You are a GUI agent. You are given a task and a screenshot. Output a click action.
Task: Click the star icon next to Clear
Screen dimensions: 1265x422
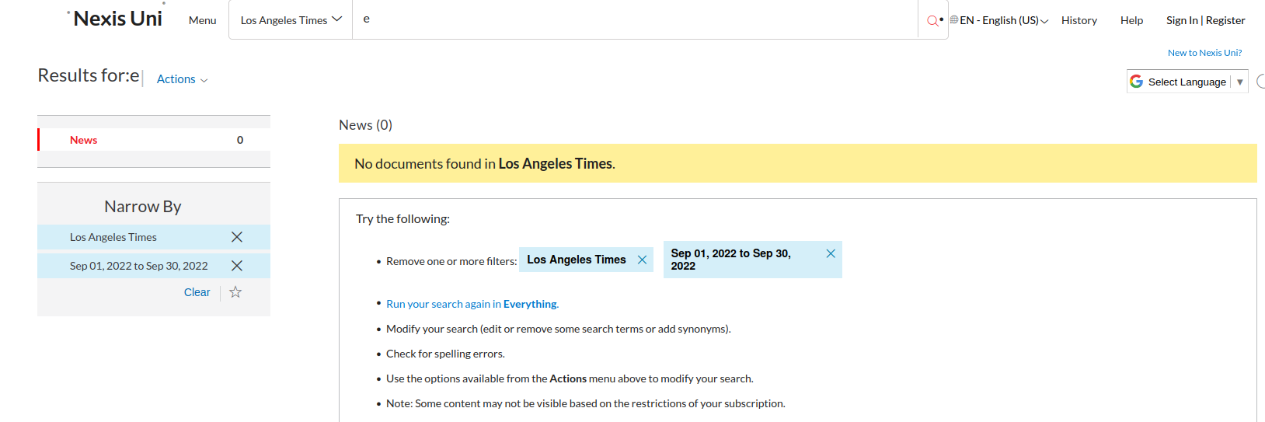(235, 292)
